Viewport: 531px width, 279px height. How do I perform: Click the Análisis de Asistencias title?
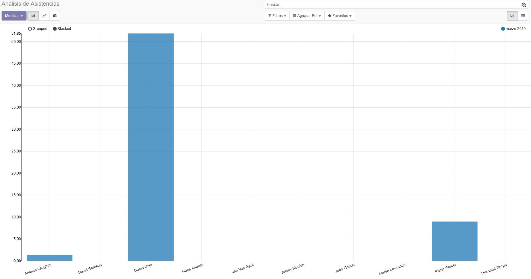tap(31, 4)
